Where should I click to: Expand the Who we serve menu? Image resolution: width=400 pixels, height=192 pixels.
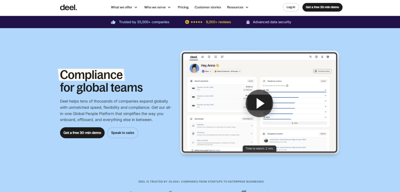157,7
